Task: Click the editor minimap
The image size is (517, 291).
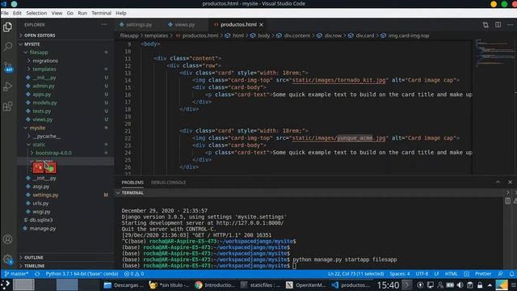Action: tap(494, 108)
